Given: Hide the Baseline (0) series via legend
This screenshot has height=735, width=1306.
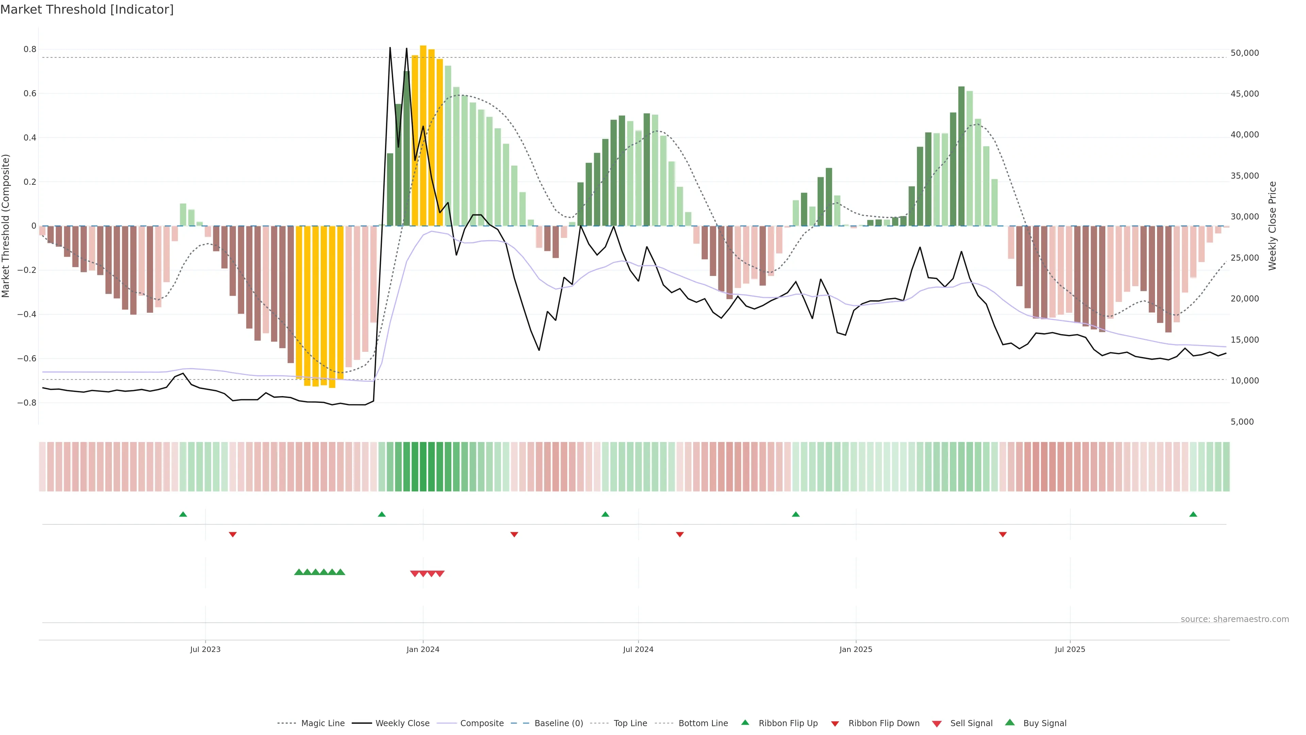Looking at the screenshot, I should [558, 723].
